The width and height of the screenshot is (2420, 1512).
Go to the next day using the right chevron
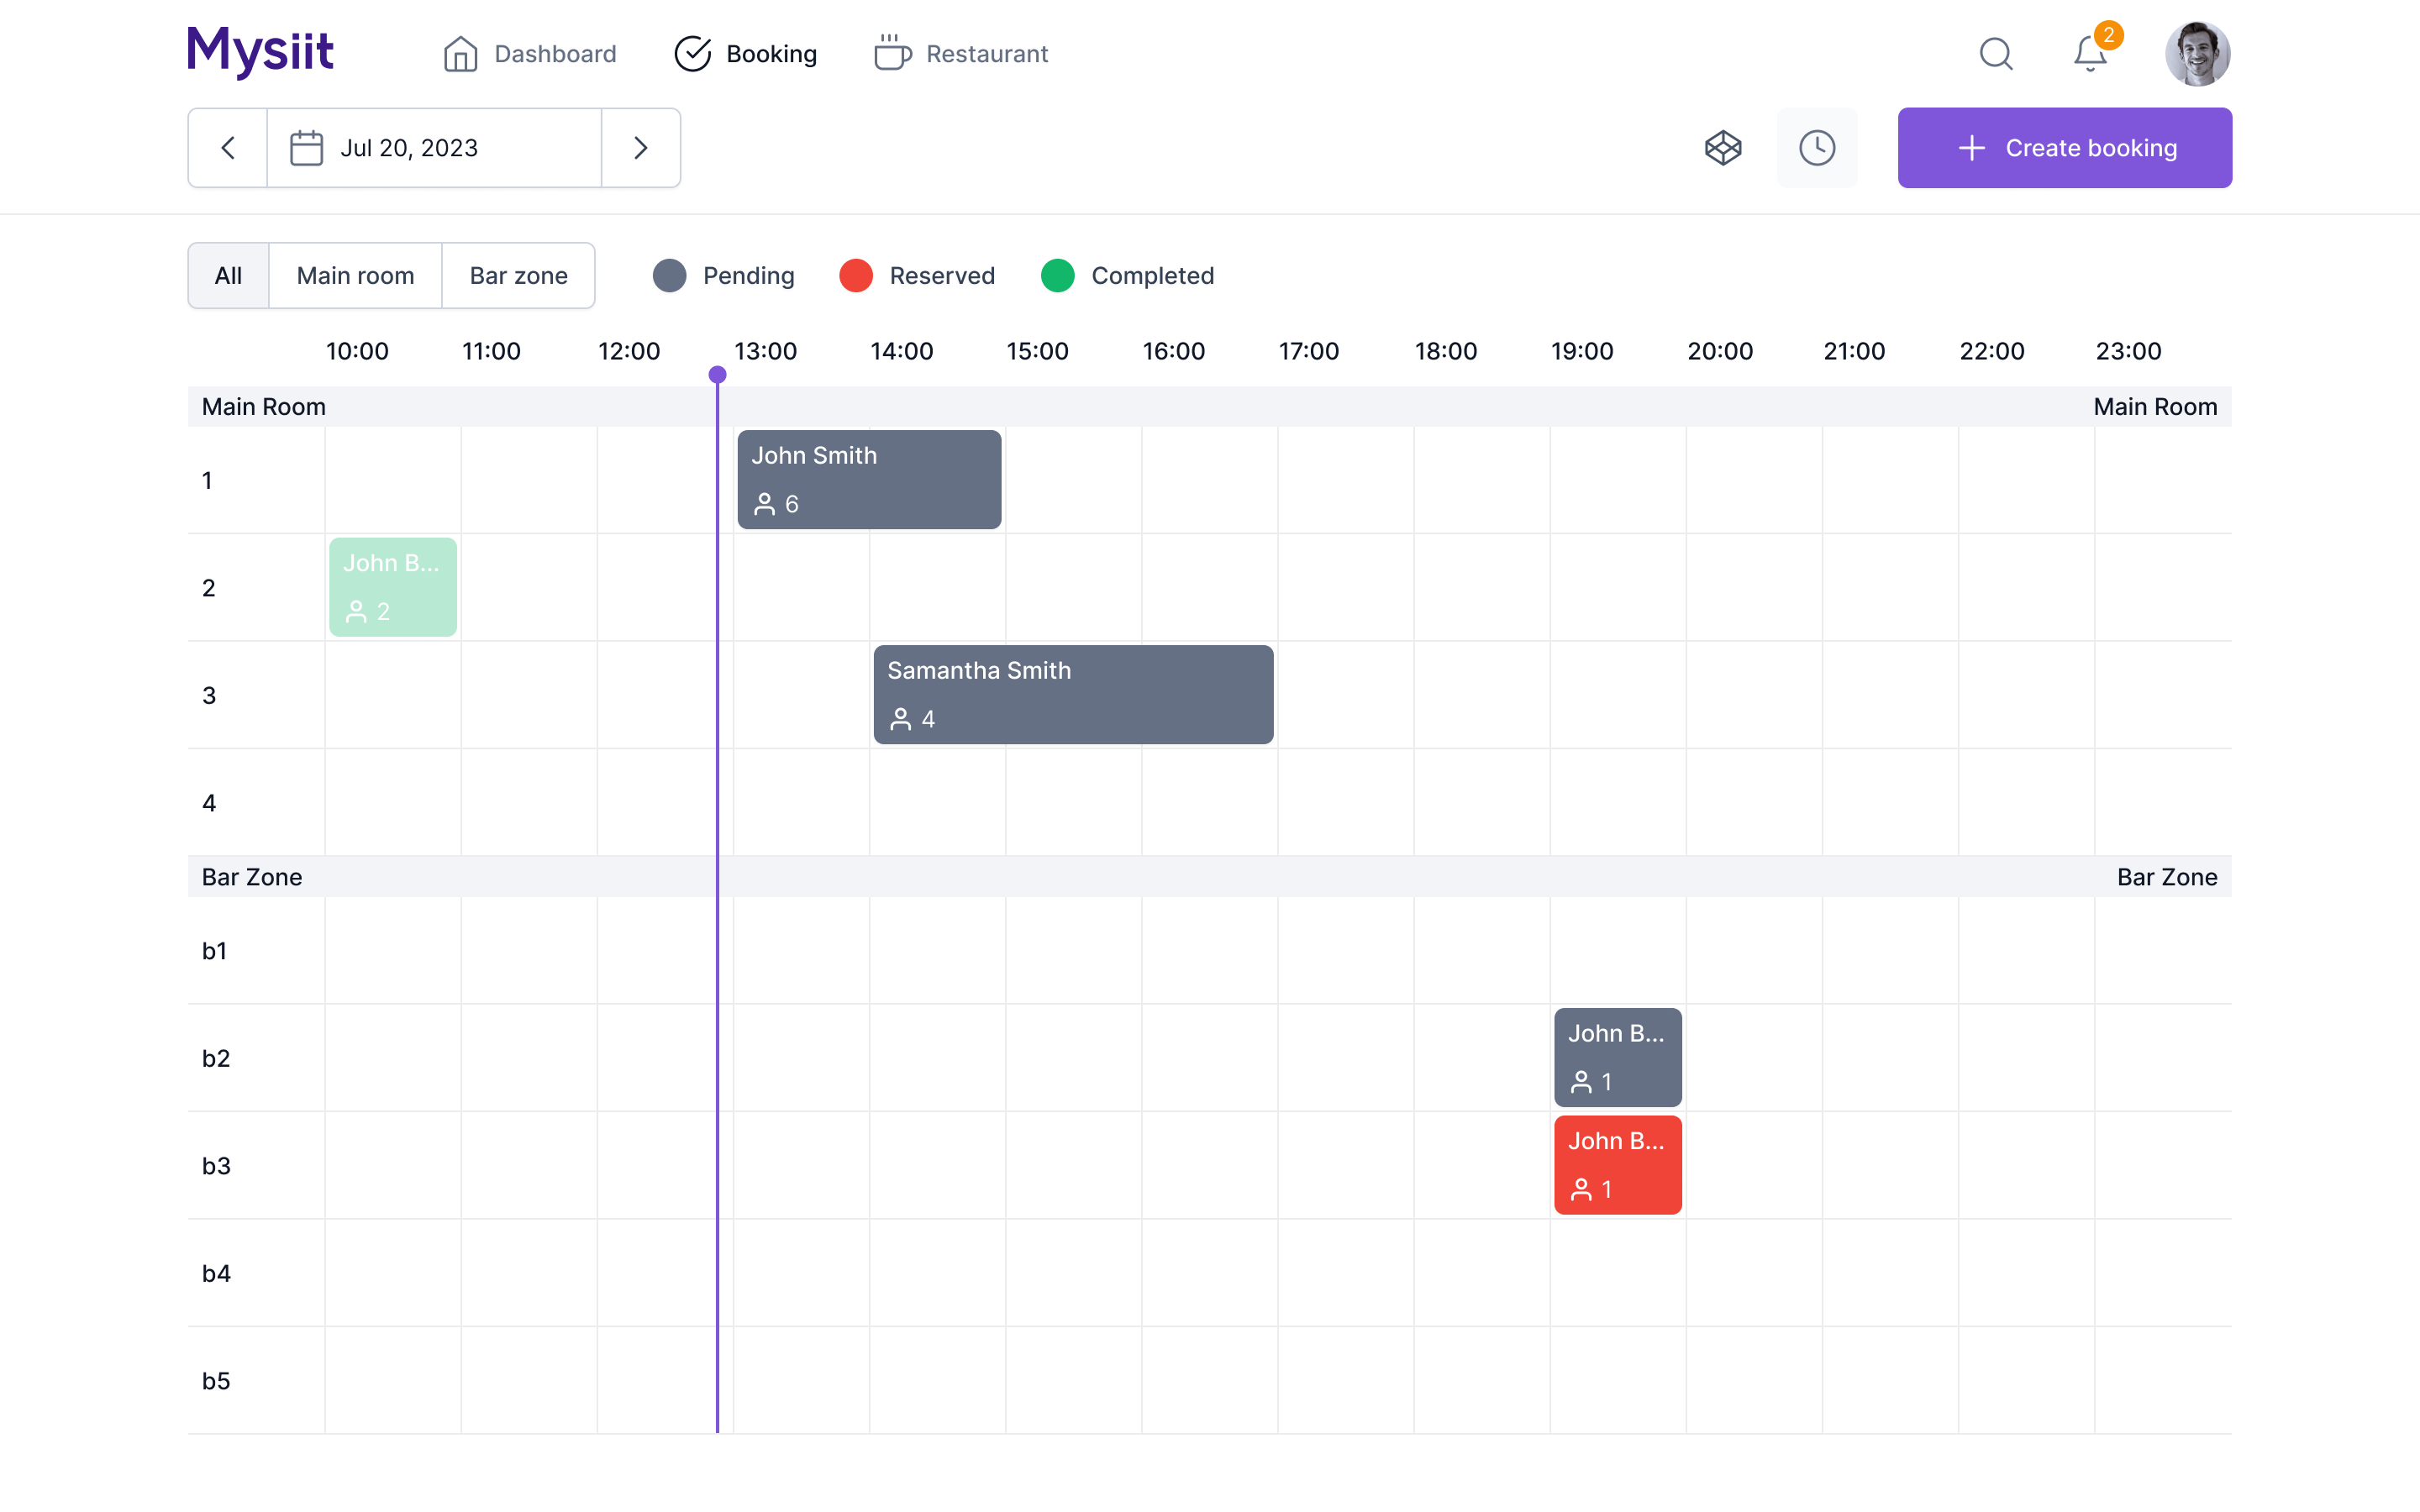click(x=641, y=148)
